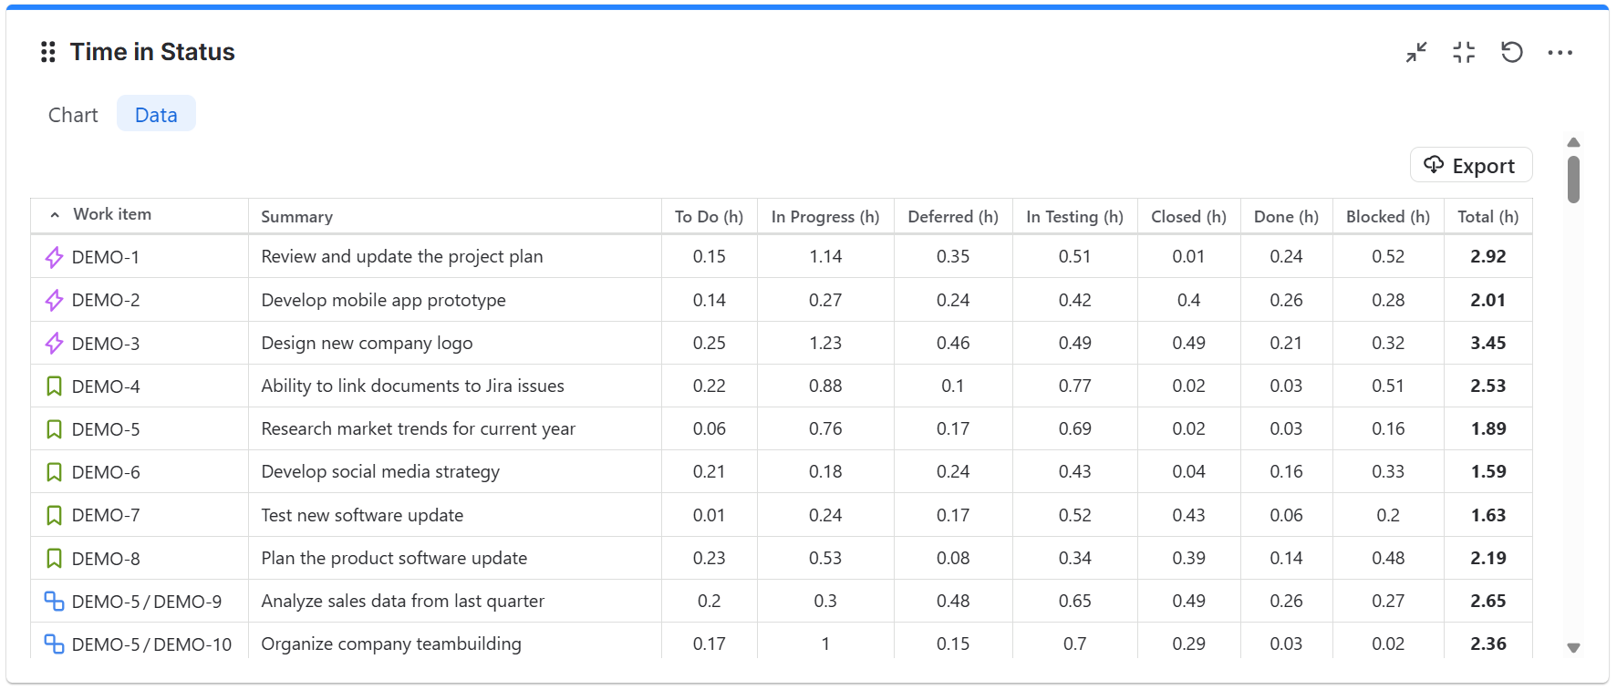
Task: Click 'Organize company teambuilding' summary
Action: (391, 644)
